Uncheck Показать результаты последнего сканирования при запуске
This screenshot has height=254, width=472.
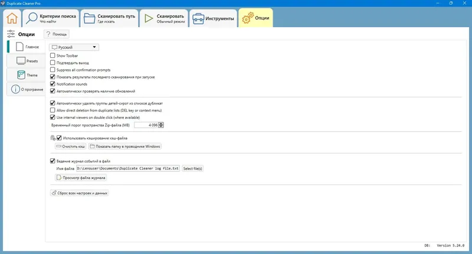point(53,77)
